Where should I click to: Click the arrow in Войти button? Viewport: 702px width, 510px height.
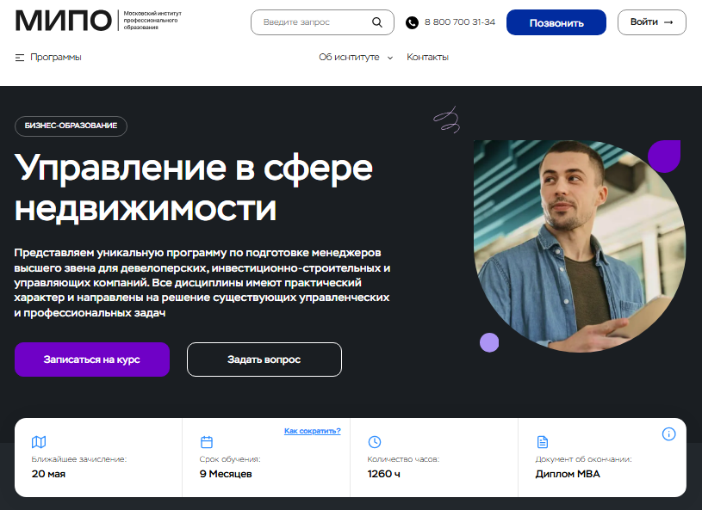[668, 22]
